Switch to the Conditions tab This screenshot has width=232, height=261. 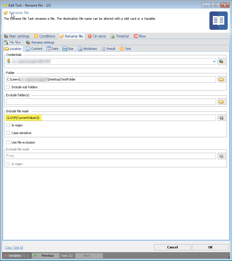pyautogui.click(x=45, y=36)
